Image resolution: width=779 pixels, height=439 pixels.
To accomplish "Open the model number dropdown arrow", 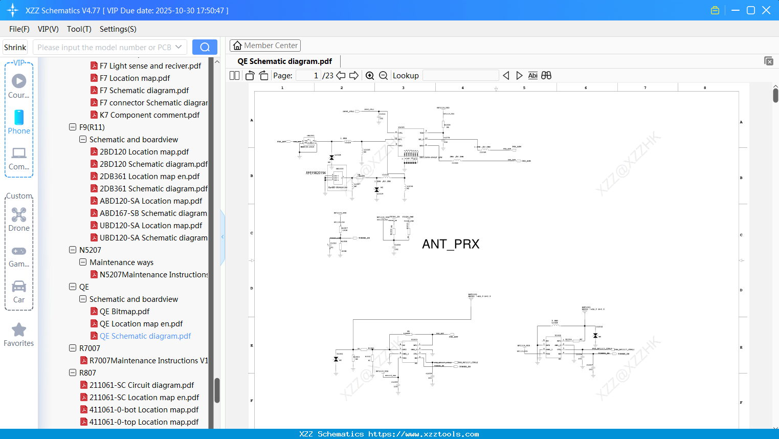I will click(179, 47).
